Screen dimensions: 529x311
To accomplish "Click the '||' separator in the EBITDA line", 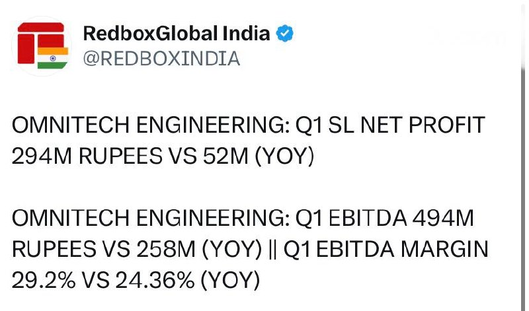I will (x=273, y=250).
